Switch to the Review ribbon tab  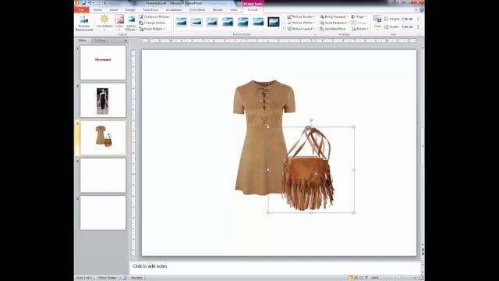point(218,10)
